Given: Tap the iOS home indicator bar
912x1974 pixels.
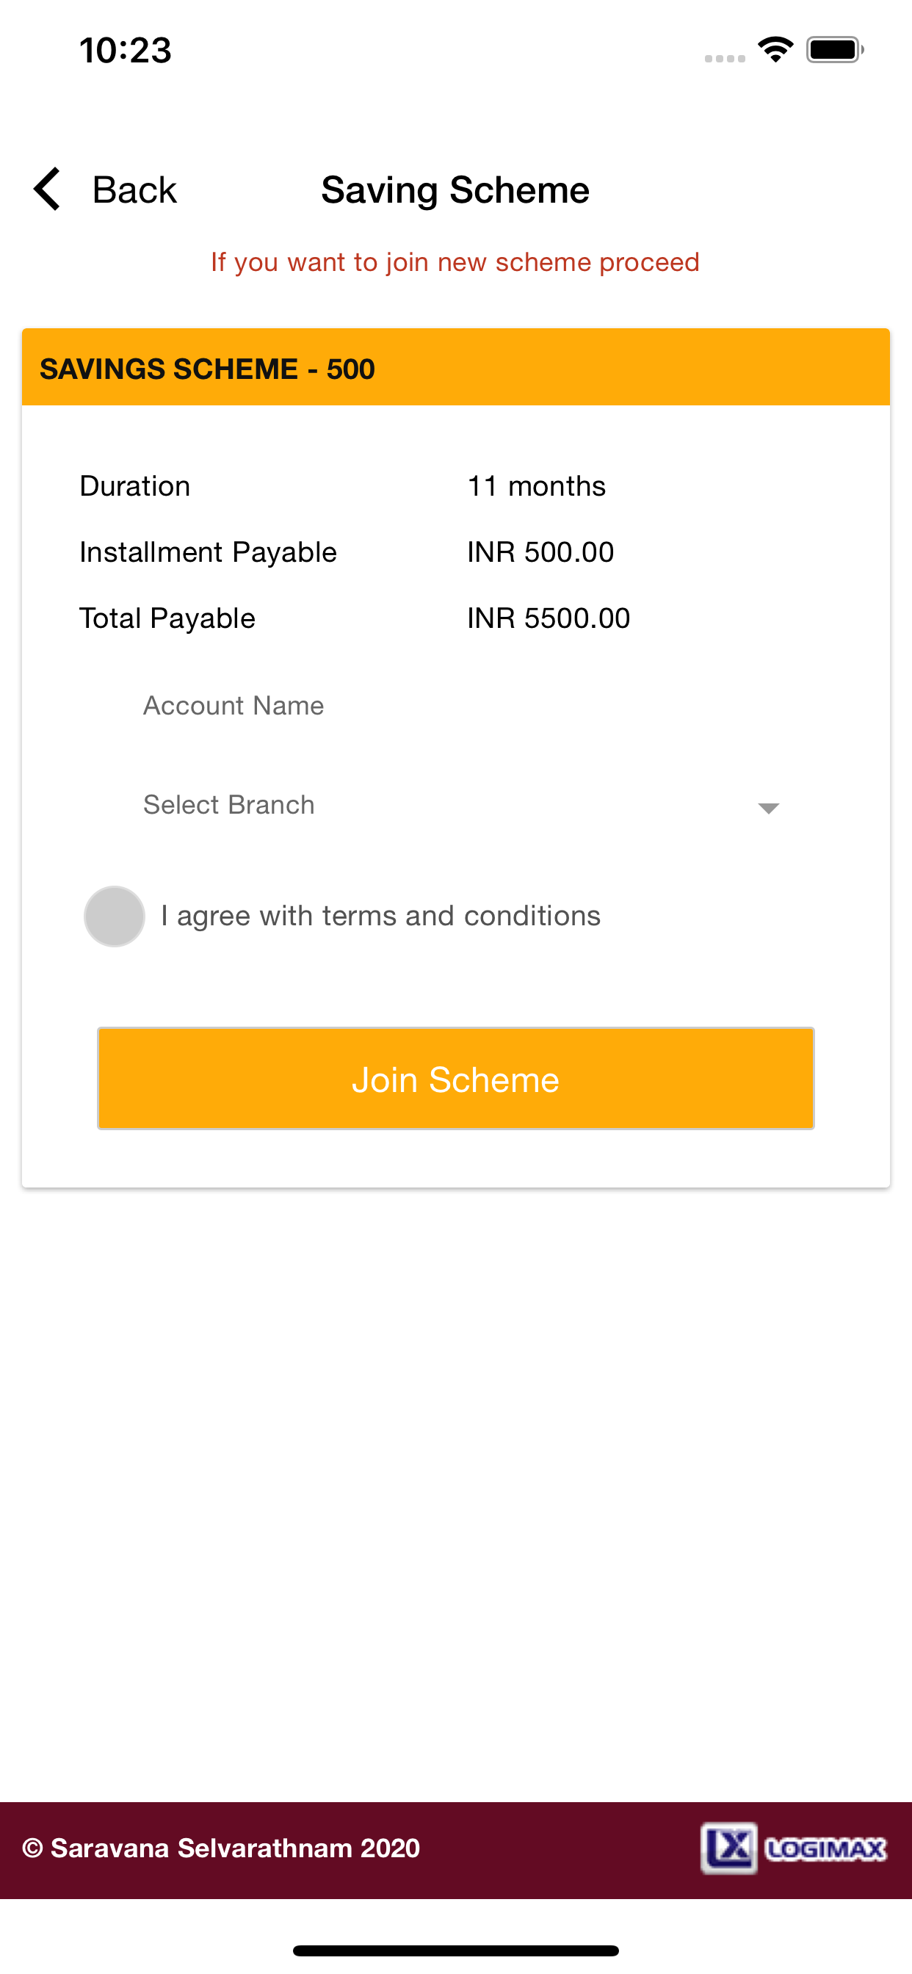Looking at the screenshot, I should pyautogui.click(x=456, y=1950).
